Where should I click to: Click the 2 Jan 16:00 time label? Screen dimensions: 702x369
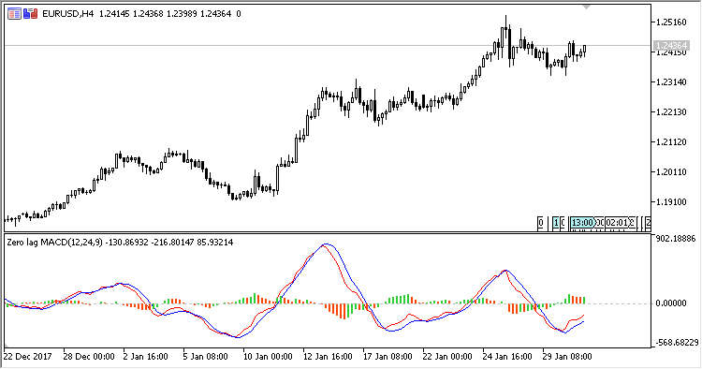point(145,357)
